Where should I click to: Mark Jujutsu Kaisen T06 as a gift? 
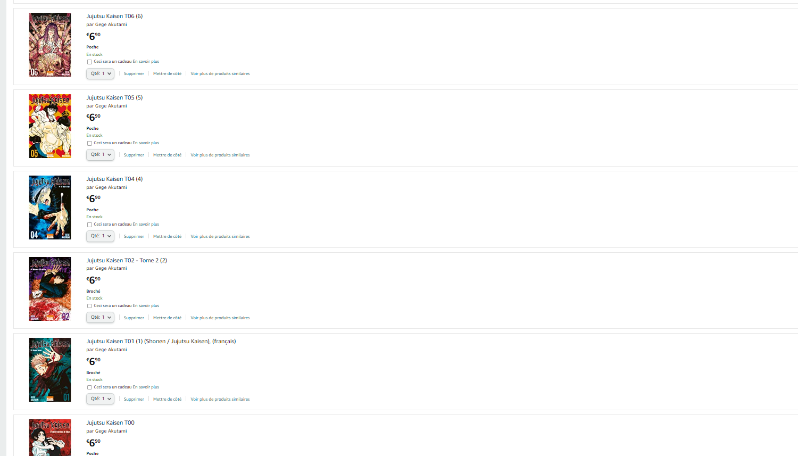coord(89,62)
